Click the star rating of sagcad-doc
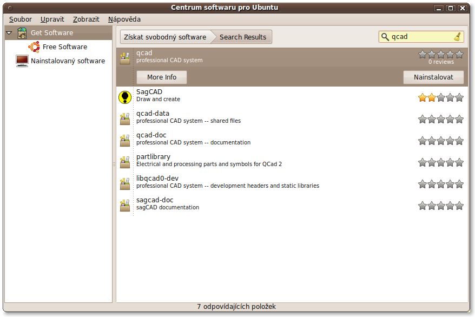Viewport: 475px width, 317px height. [x=441, y=206]
